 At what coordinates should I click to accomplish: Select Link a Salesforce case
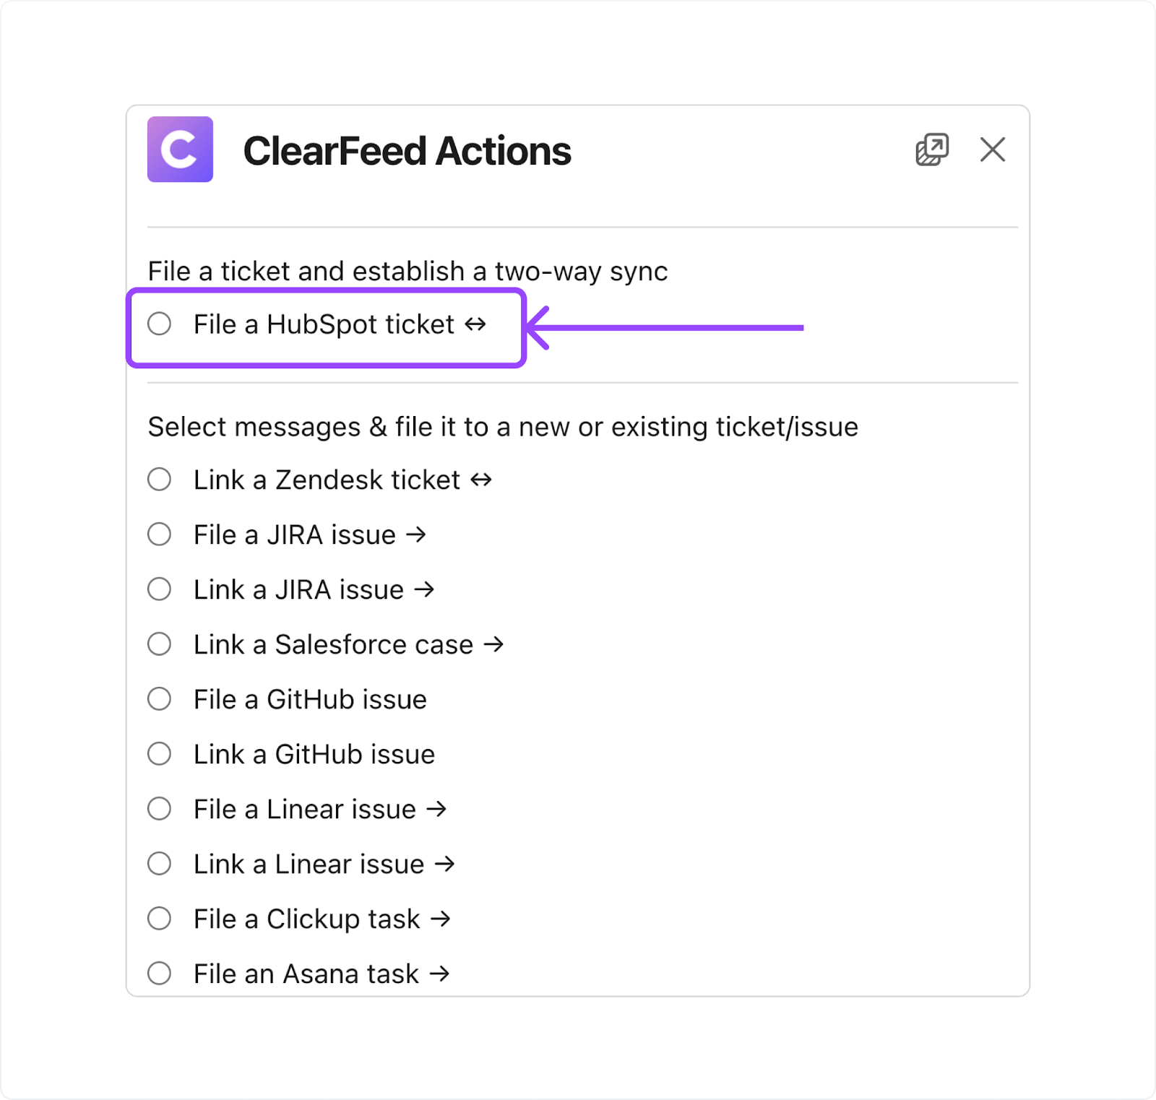coord(160,644)
